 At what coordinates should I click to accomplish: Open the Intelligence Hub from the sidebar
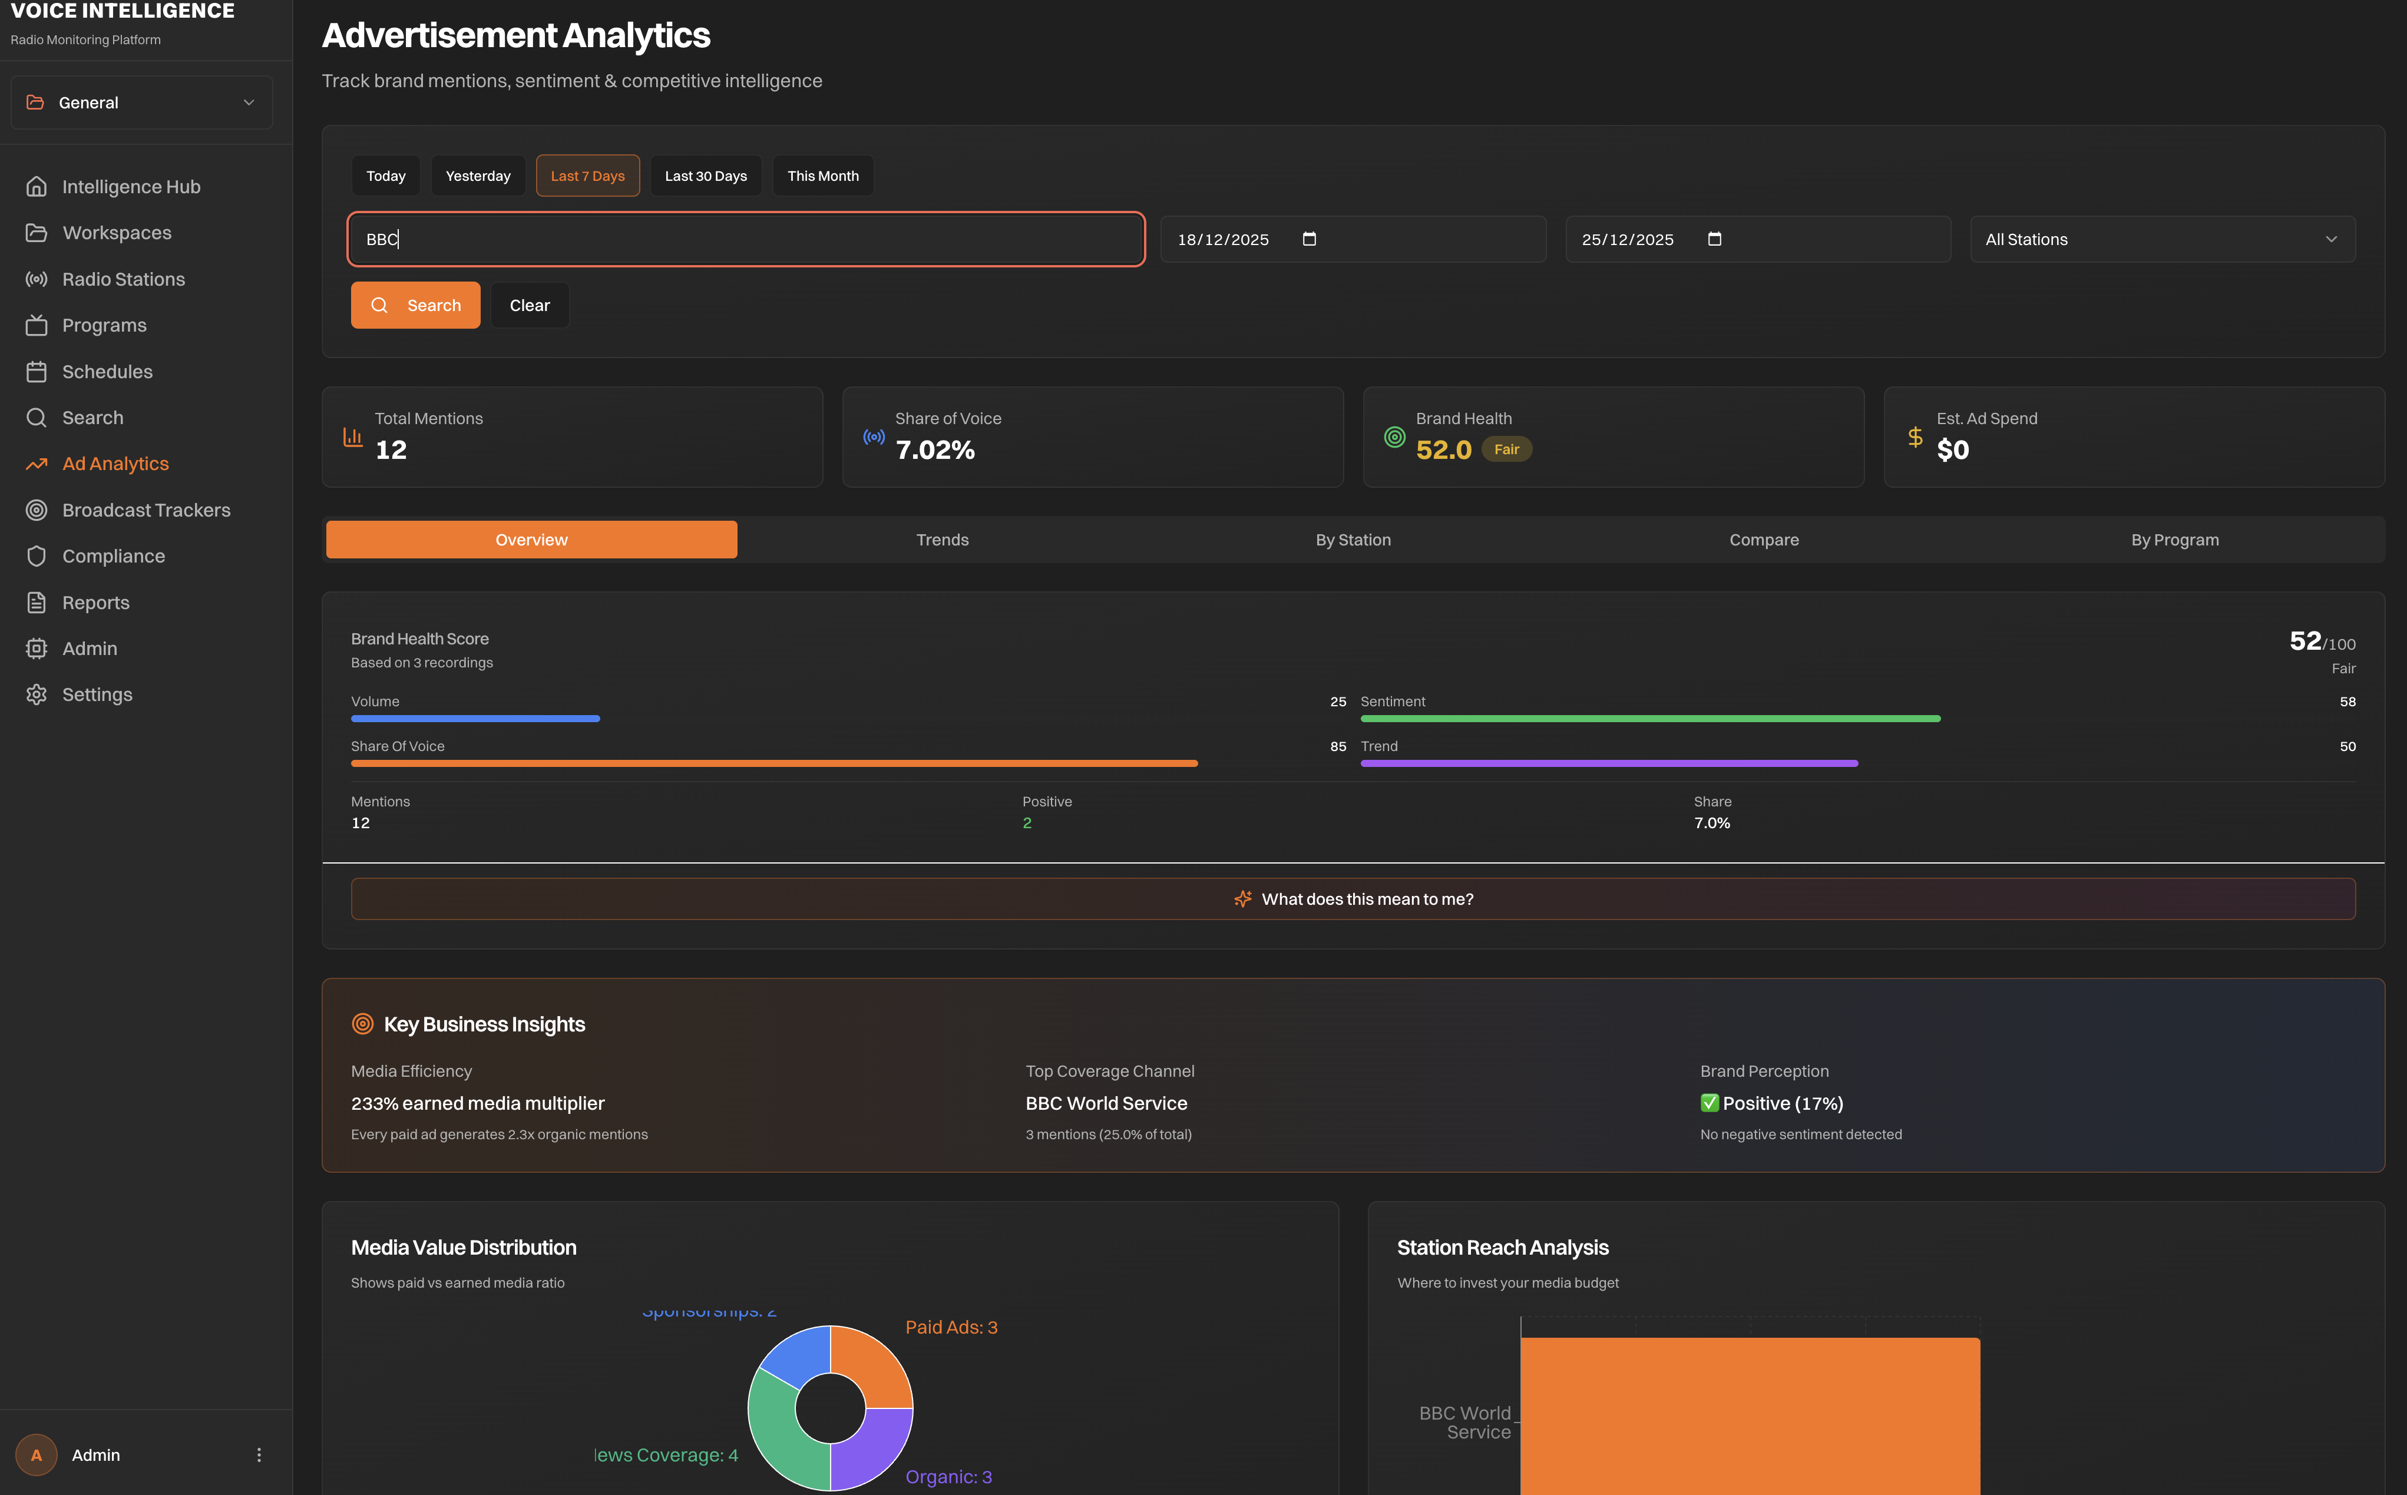coord(130,186)
